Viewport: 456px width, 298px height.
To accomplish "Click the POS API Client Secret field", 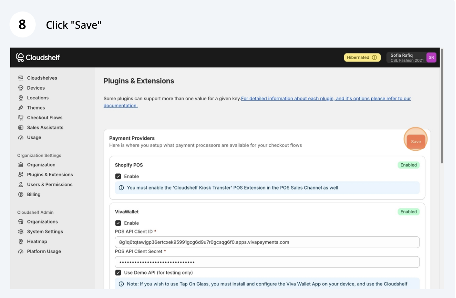I will [267, 262].
